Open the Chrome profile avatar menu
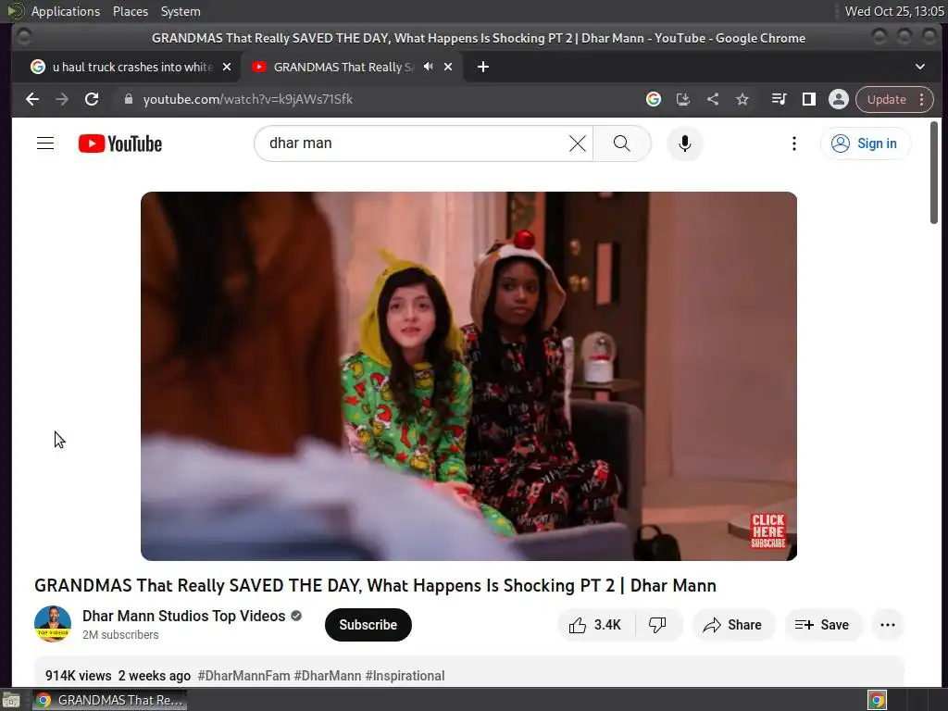 [839, 99]
